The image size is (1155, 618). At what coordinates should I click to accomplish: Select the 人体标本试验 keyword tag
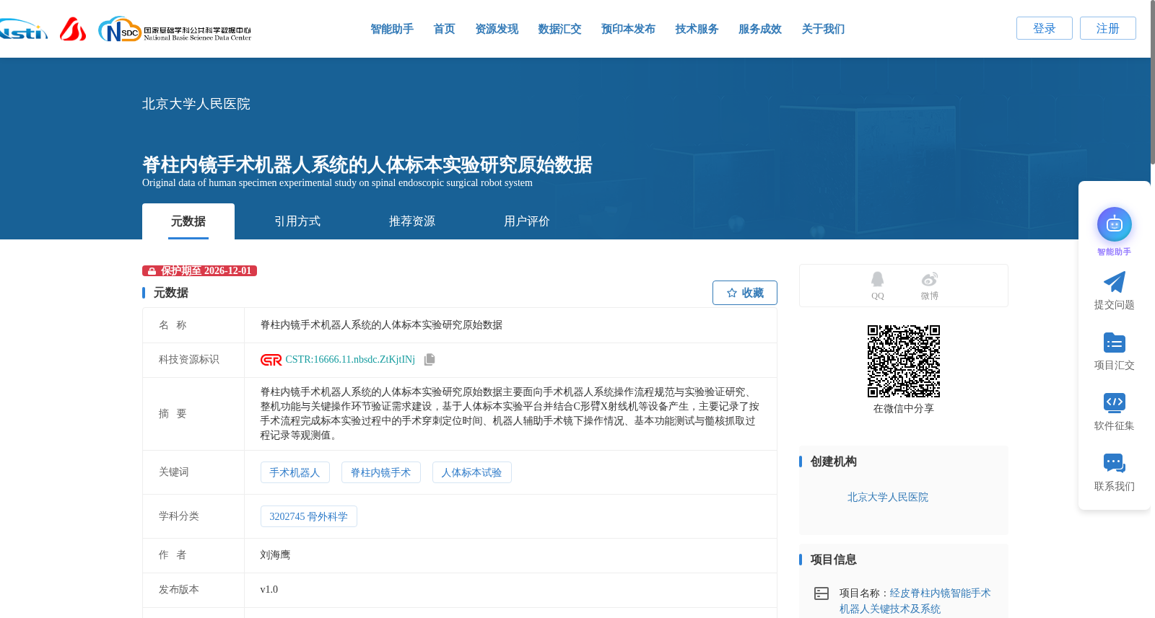click(x=472, y=472)
